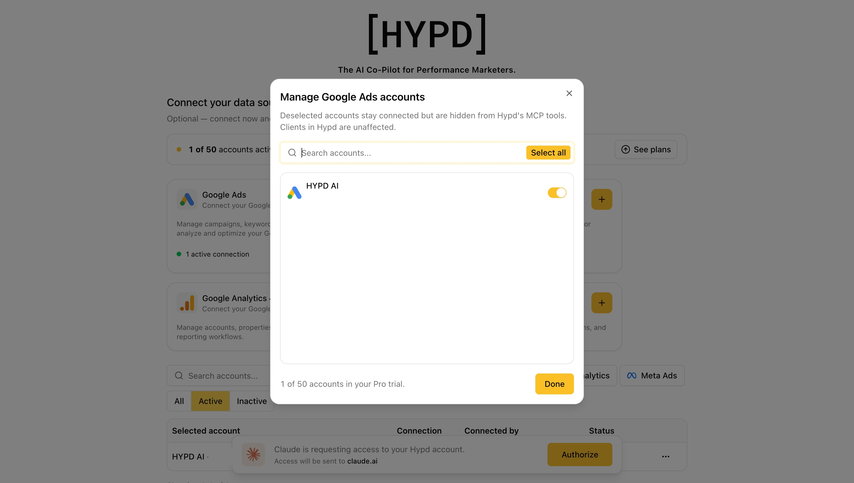Click the magnifier icon in the dialog search box
The height and width of the screenshot is (483, 854).
(x=292, y=153)
